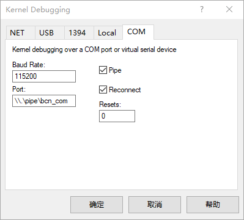Click the "Baud Rate:" label
The height and width of the screenshot is (220, 244).
click(x=29, y=65)
